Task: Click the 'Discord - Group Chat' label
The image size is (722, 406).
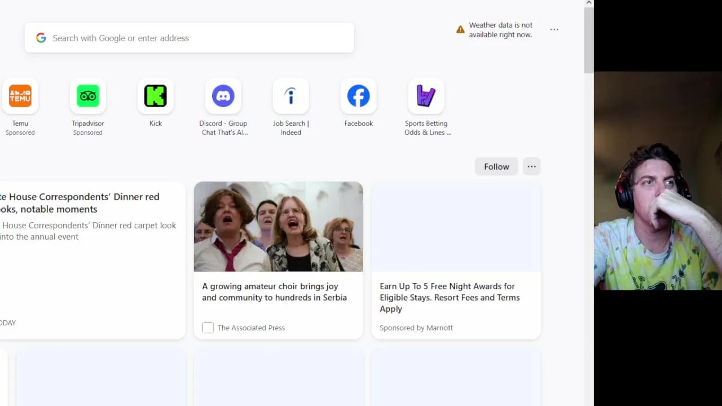Action: click(x=223, y=128)
